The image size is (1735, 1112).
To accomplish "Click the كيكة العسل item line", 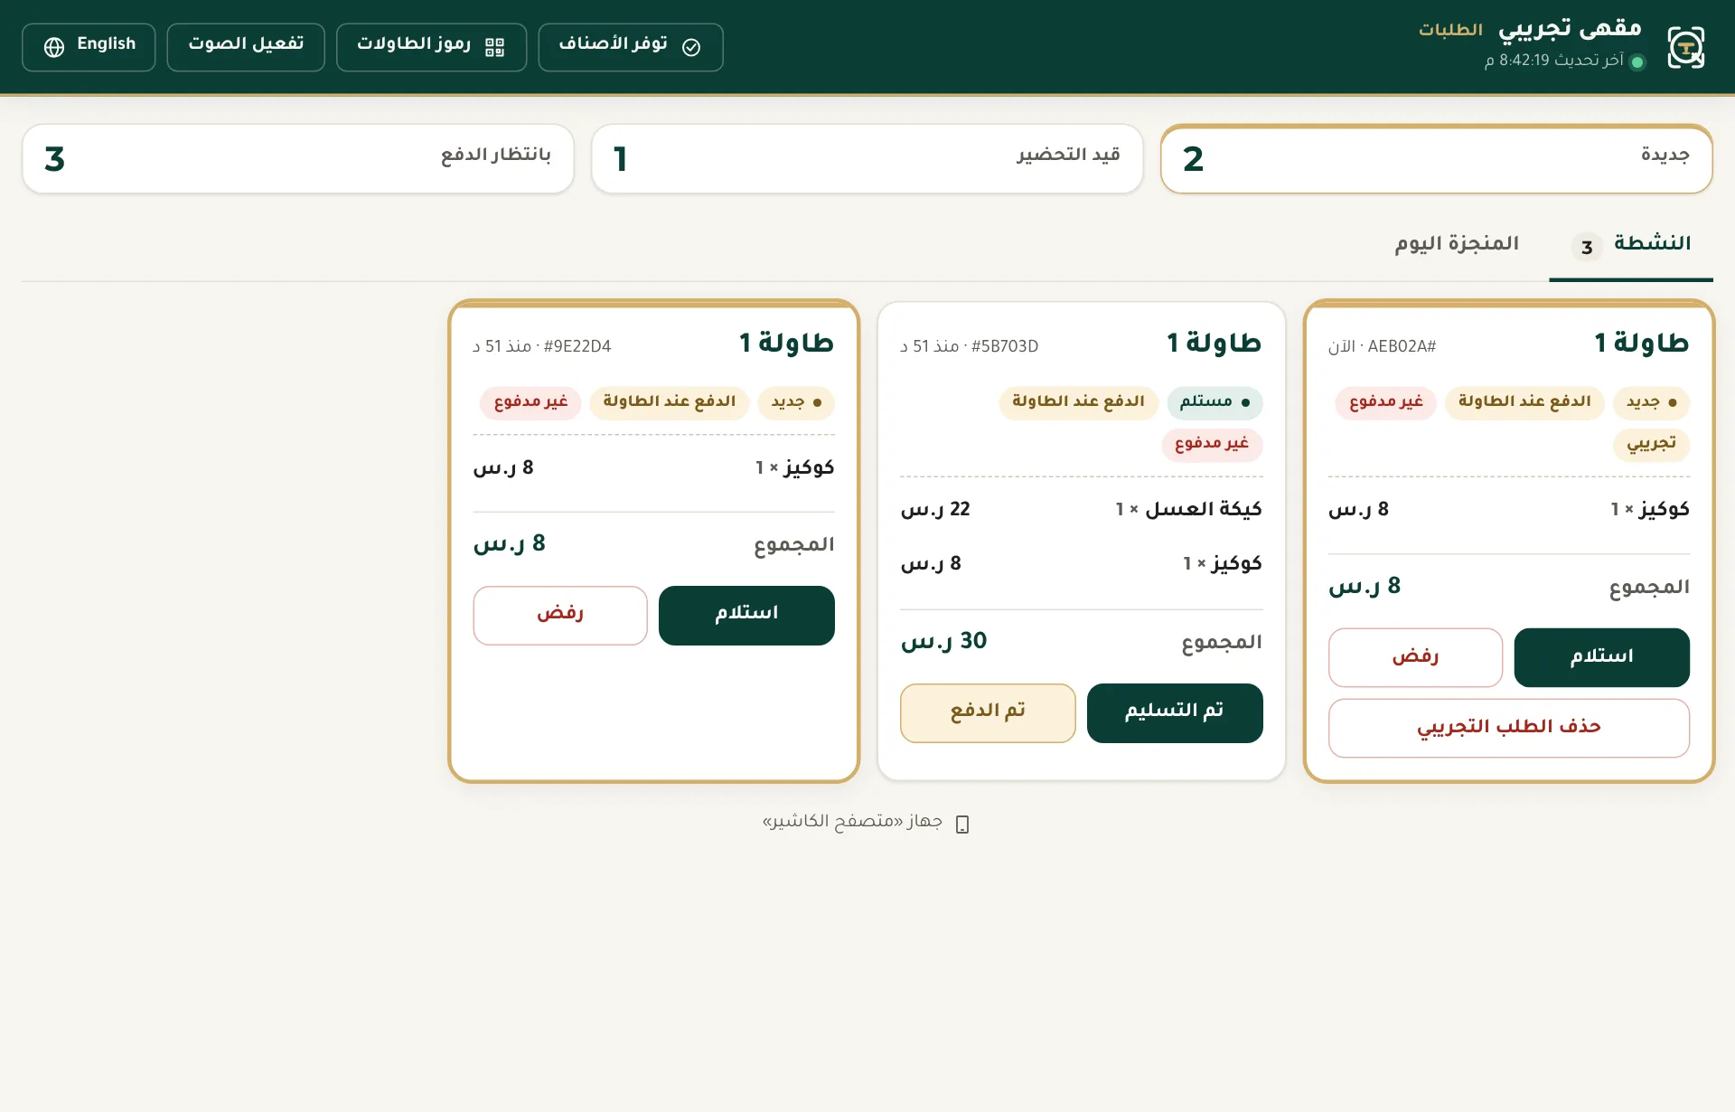I will click(1082, 510).
